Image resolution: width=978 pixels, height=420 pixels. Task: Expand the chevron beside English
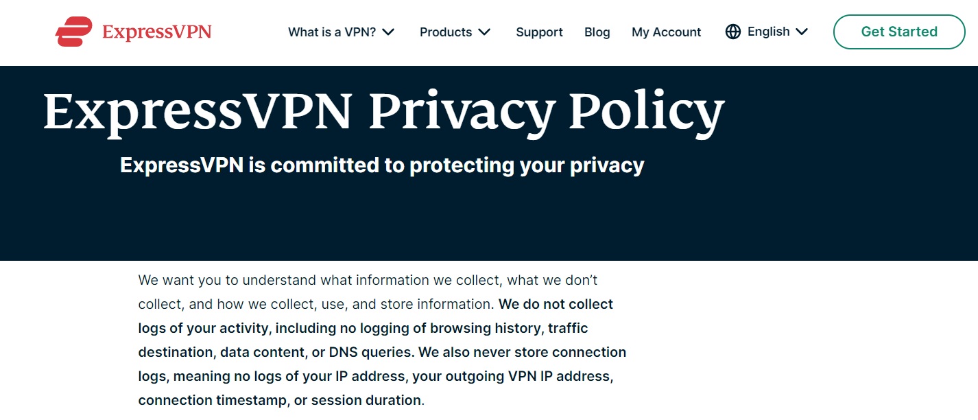[802, 32]
